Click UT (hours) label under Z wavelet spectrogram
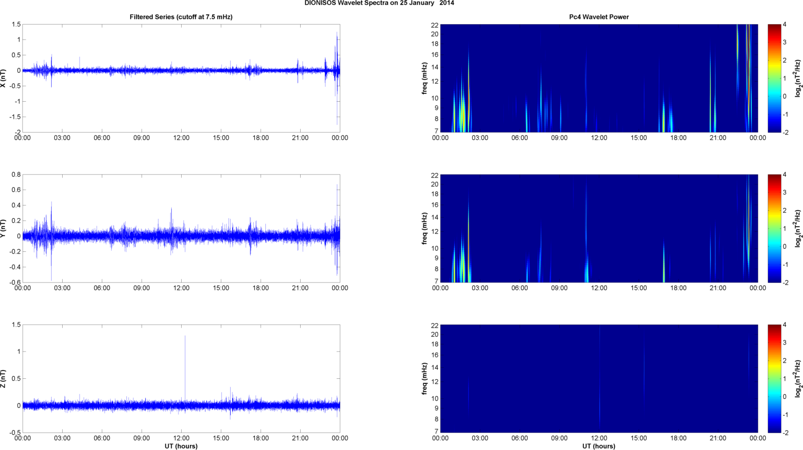Viewport: 803px width, 450px height. (x=599, y=446)
